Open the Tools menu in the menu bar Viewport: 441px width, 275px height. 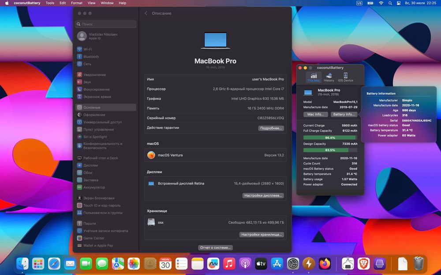pyautogui.click(x=50, y=3)
